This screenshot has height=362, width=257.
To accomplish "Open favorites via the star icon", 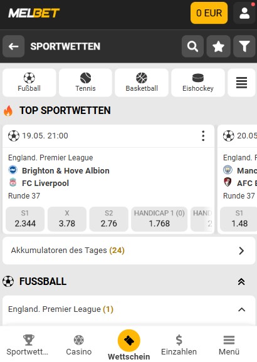I will coord(218,46).
